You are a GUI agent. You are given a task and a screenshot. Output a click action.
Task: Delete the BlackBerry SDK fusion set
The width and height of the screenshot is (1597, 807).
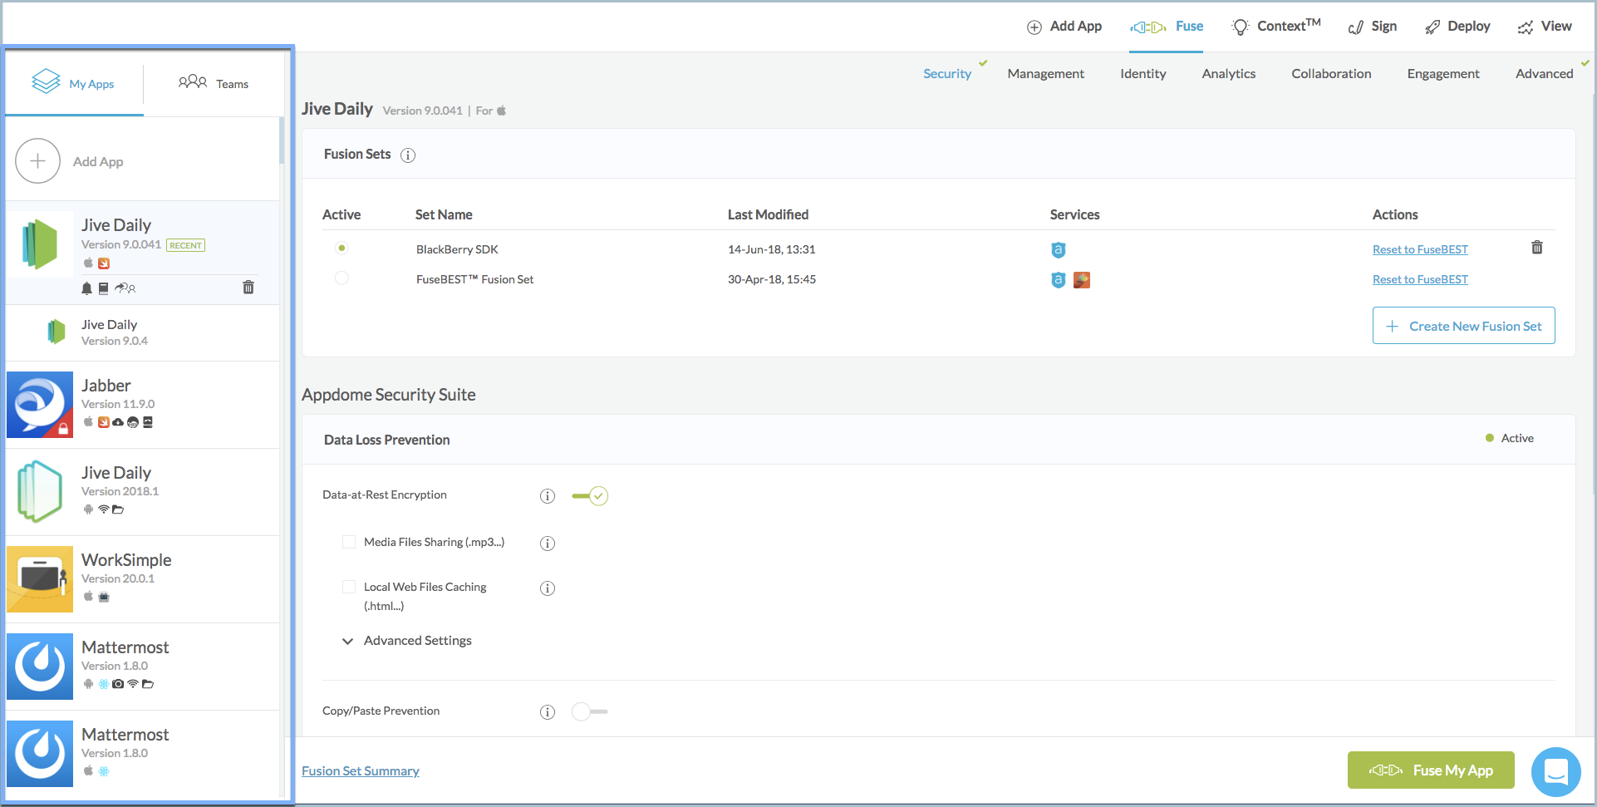click(x=1537, y=248)
